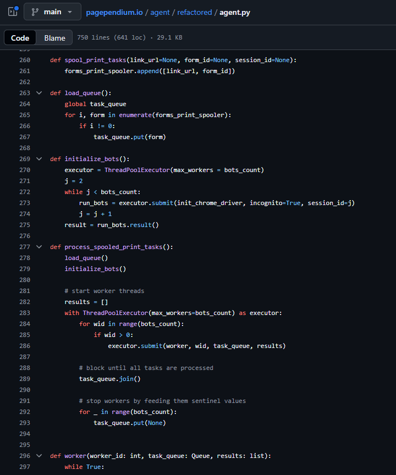Image resolution: width=396 pixels, height=475 pixels.
Task: Collapse the initialize_bots function fold chevron
Action: tap(39, 159)
